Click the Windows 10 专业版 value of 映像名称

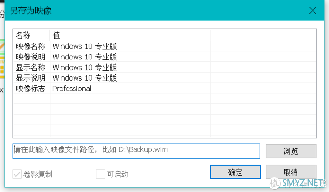click(85, 46)
